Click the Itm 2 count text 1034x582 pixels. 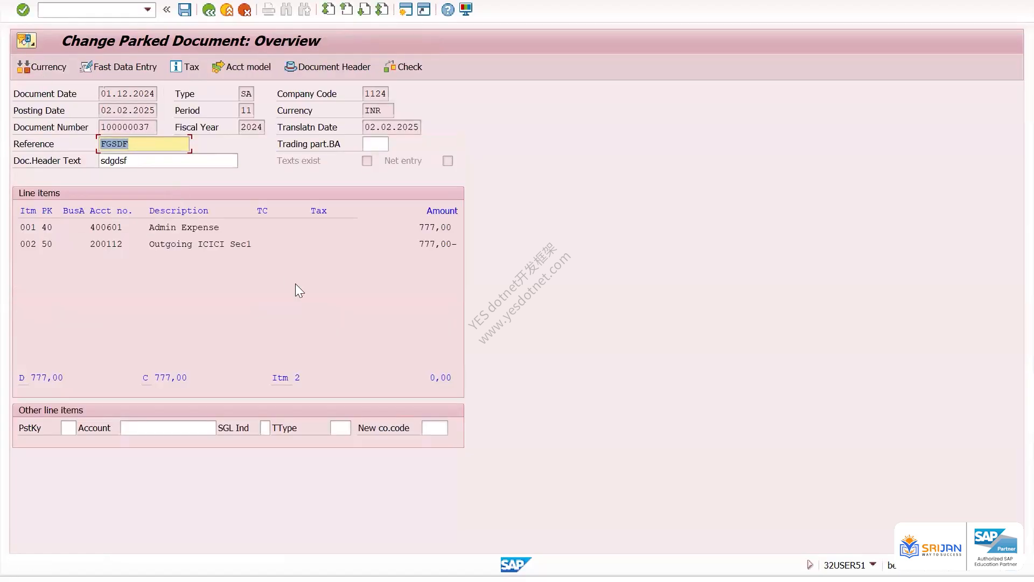click(x=286, y=378)
